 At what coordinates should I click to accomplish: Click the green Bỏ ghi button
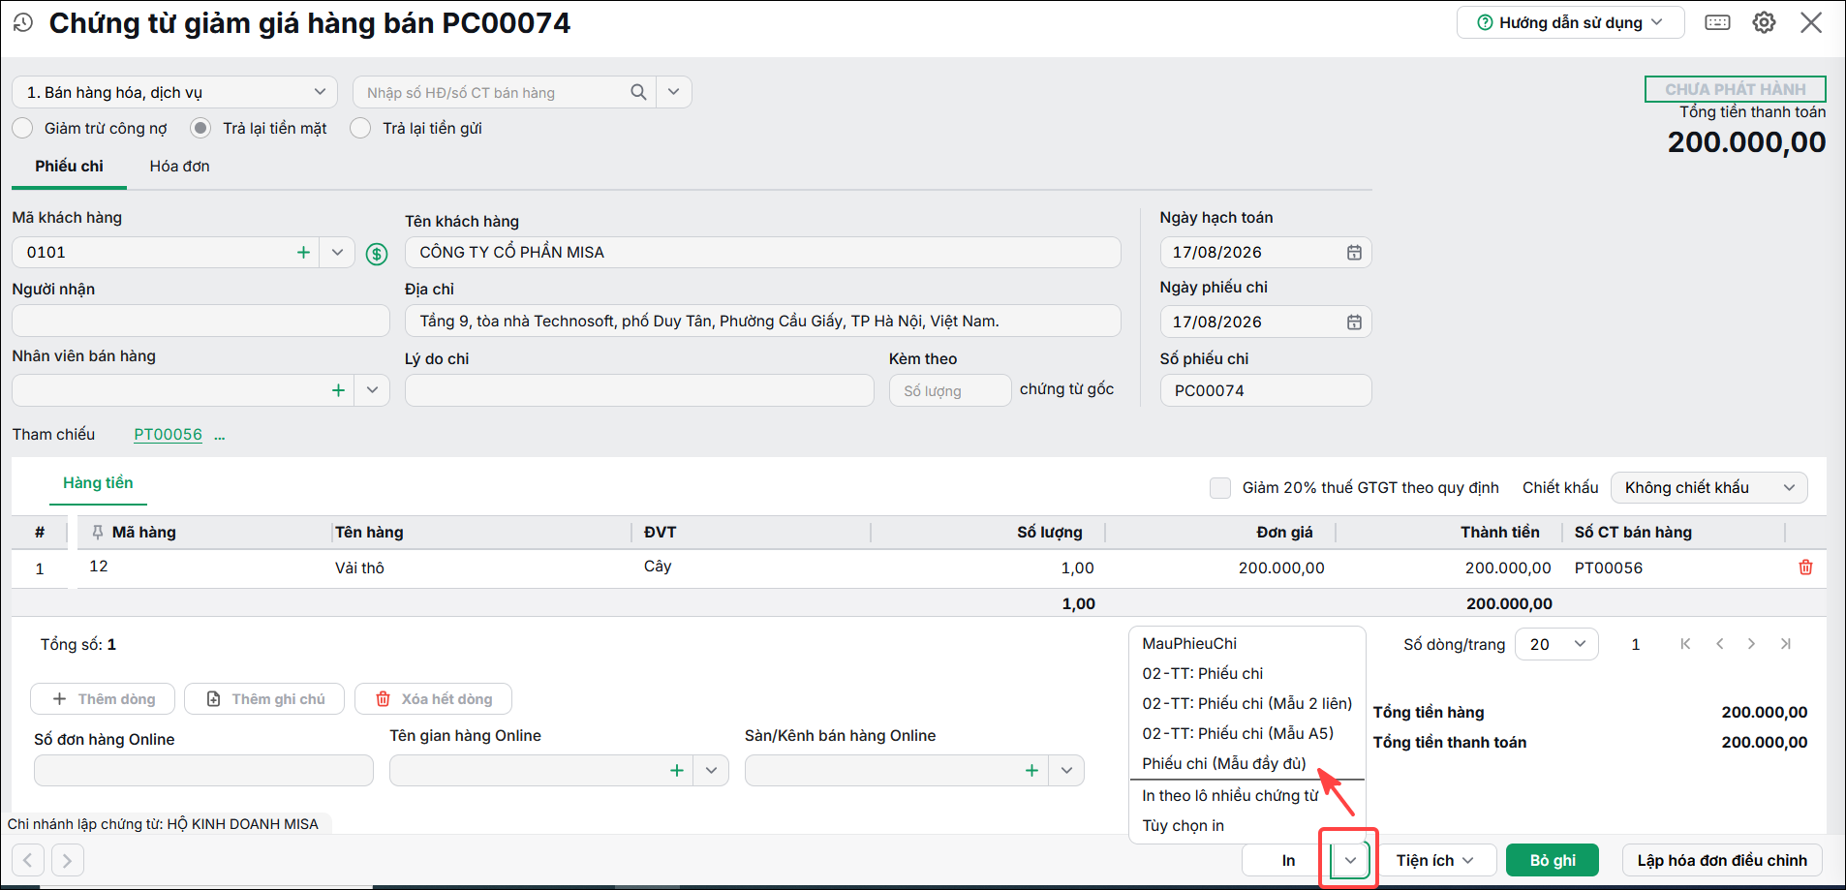tap(1553, 860)
